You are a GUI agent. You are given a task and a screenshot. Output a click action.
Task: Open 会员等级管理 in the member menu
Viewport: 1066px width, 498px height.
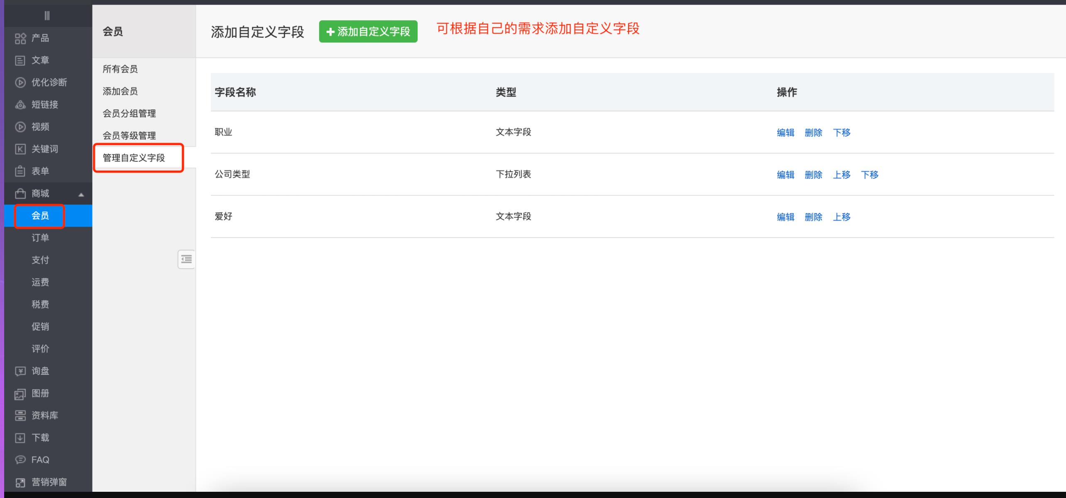click(130, 135)
